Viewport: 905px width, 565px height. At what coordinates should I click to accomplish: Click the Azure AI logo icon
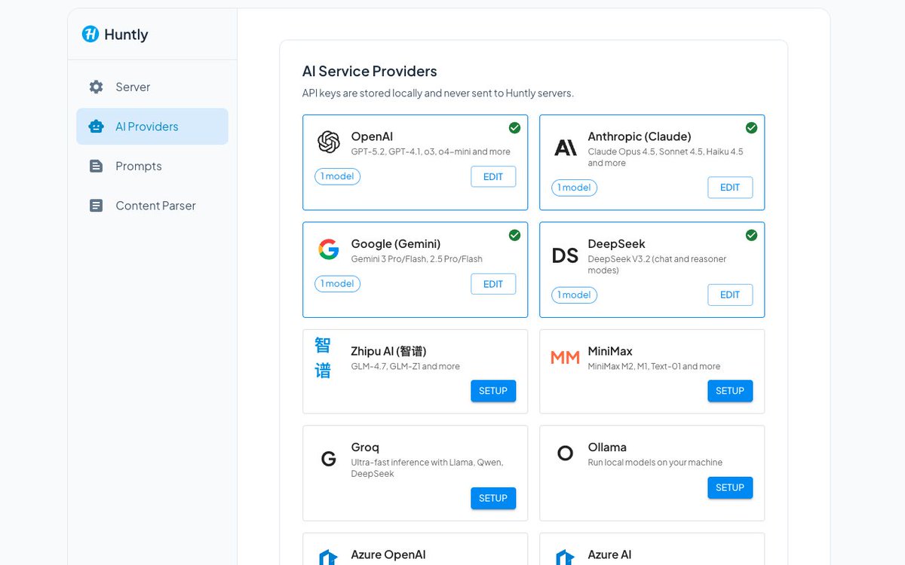click(x=566, y=557)
